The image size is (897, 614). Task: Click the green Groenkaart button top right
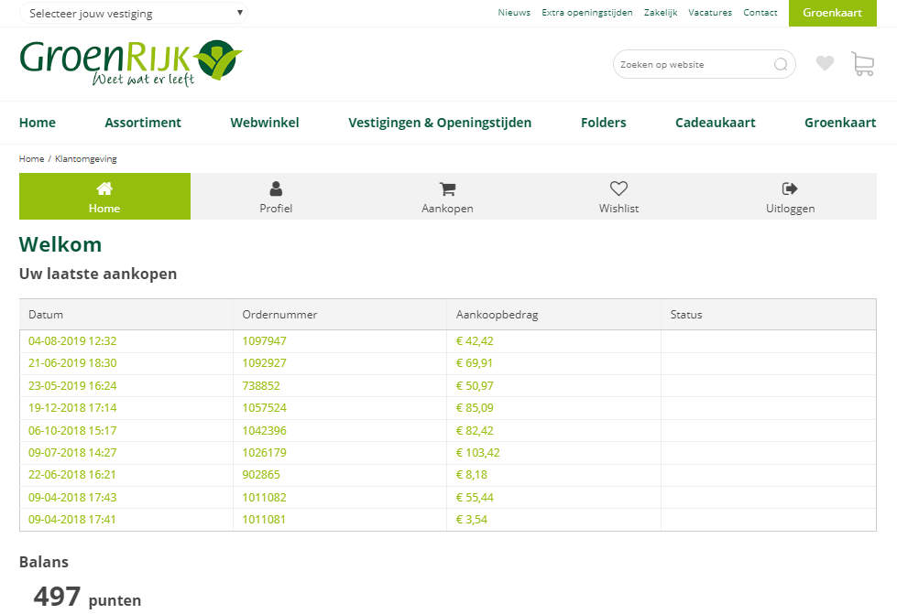pyautogui.click(x=832, y=13)
